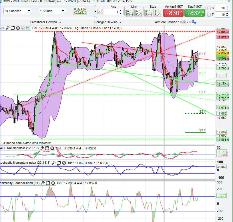Screen dimensions: 233x222
Task: Click the green buy arrow icon on the chart
Action: click(x=28, y=28)
